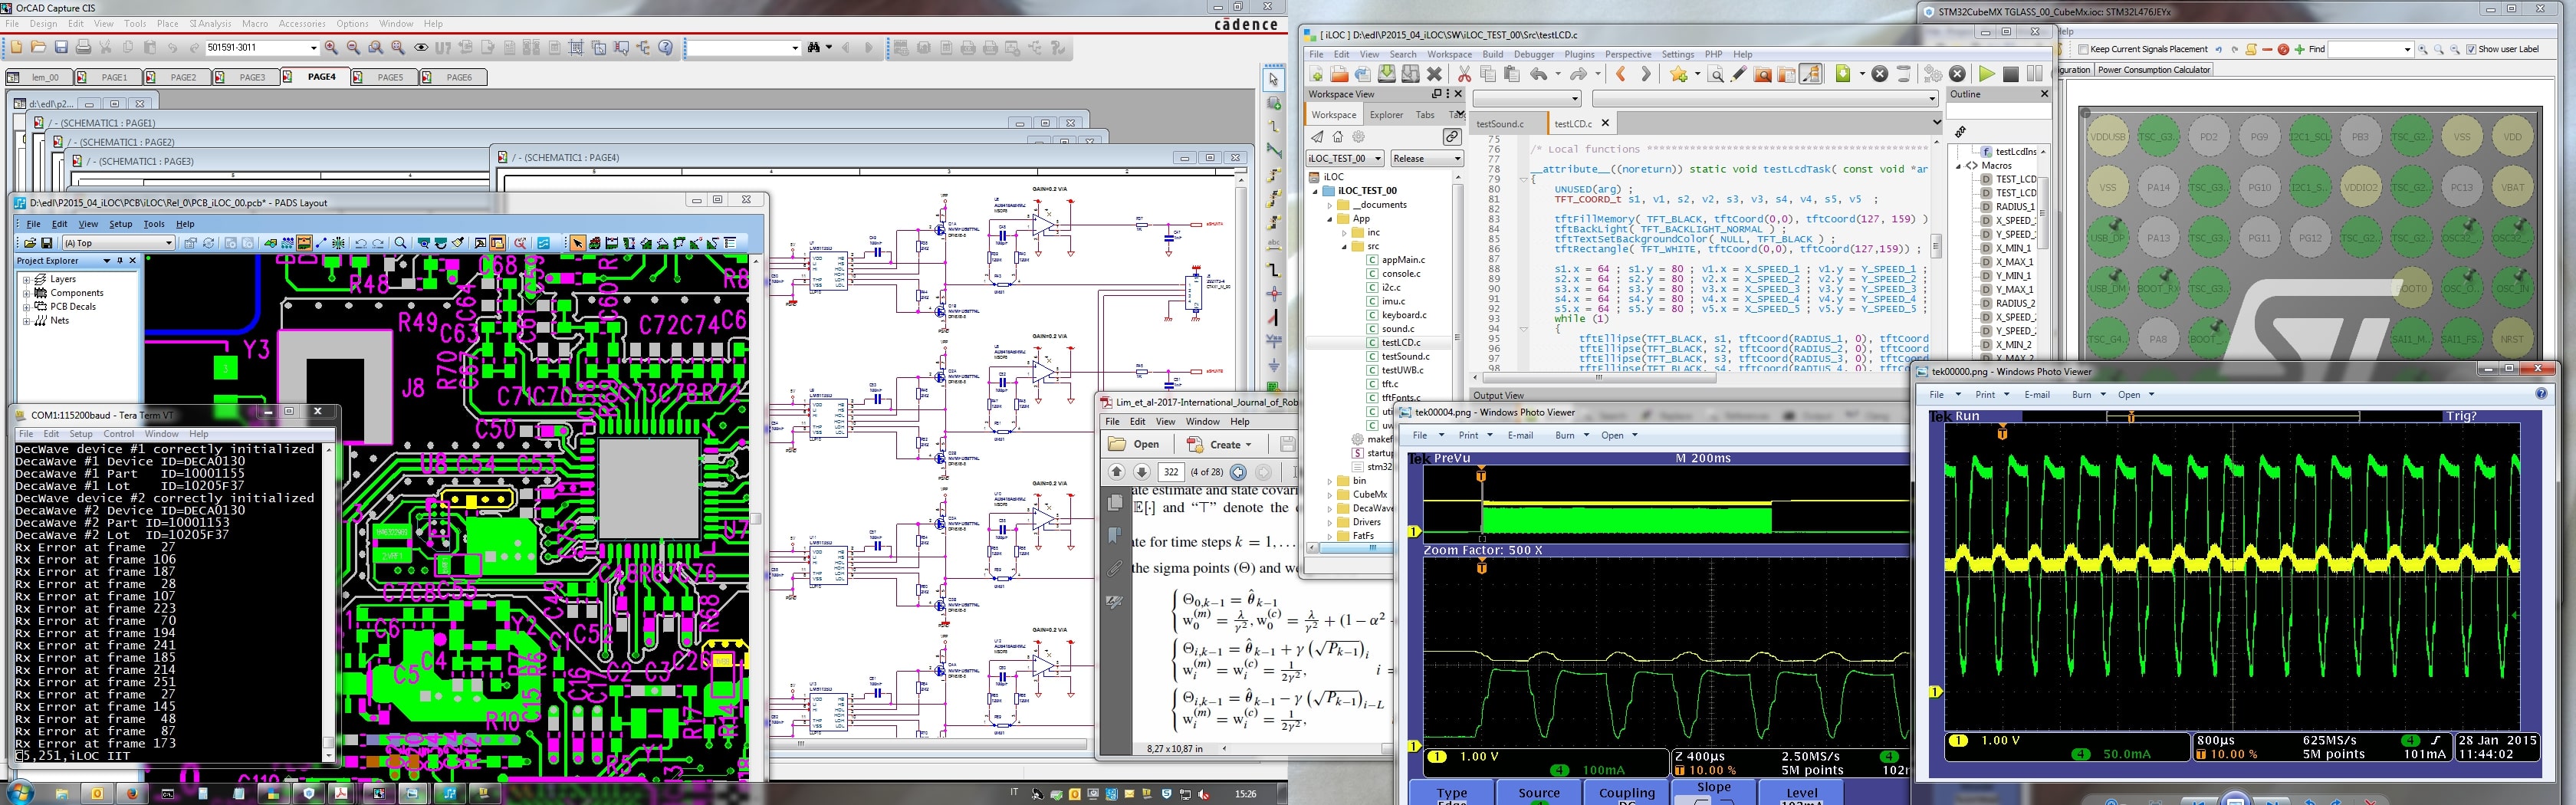The width and height of the screenshot is (2576, 805).
Task: Open the bookmarks panel in Adobe Reader
Action: (1115, 536)
